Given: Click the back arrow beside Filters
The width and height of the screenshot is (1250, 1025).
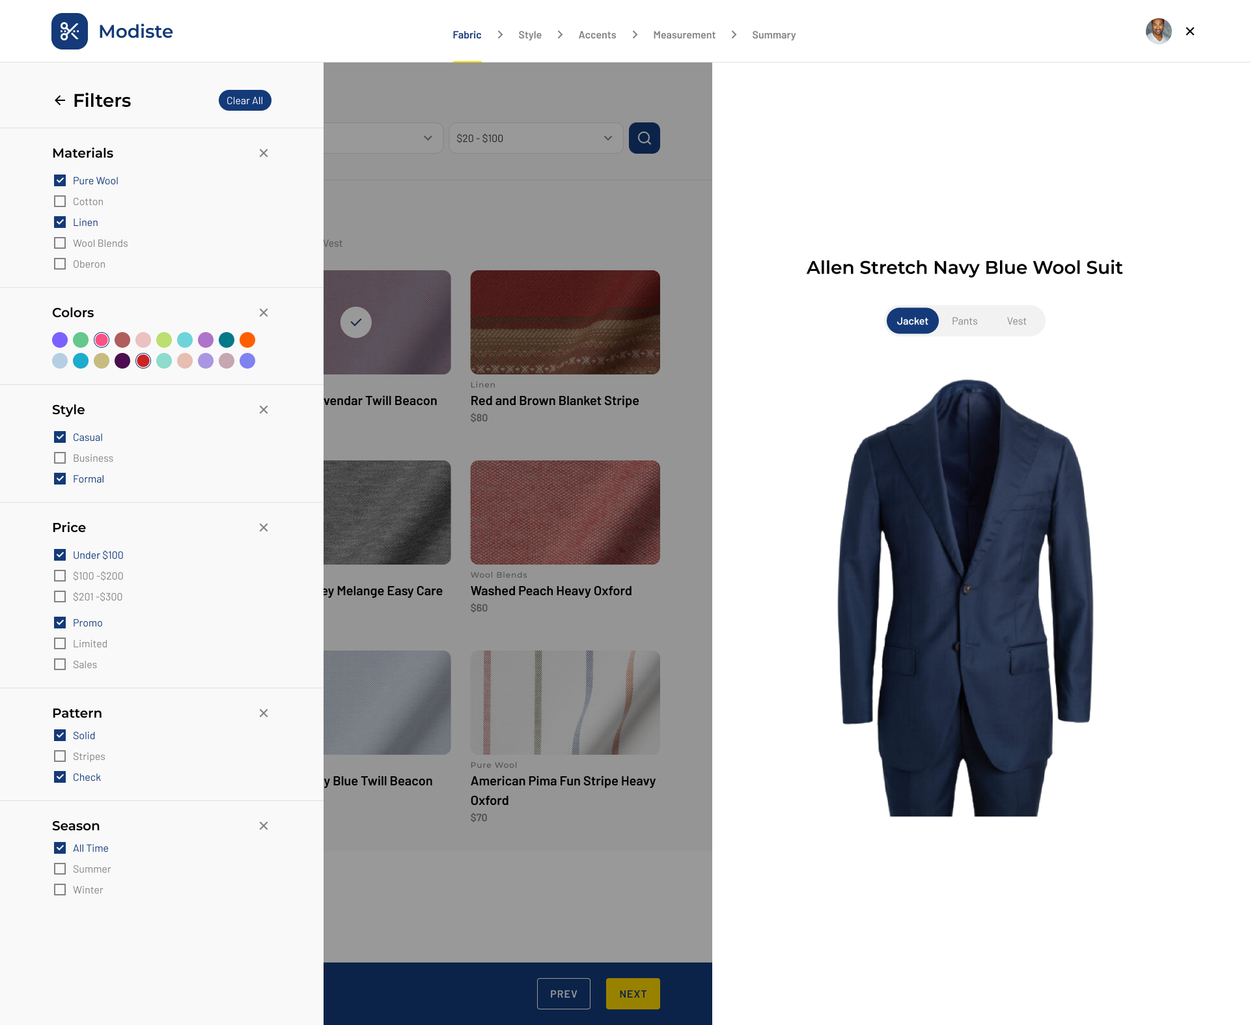Looking at the screenshot, I should click(60, 100).
